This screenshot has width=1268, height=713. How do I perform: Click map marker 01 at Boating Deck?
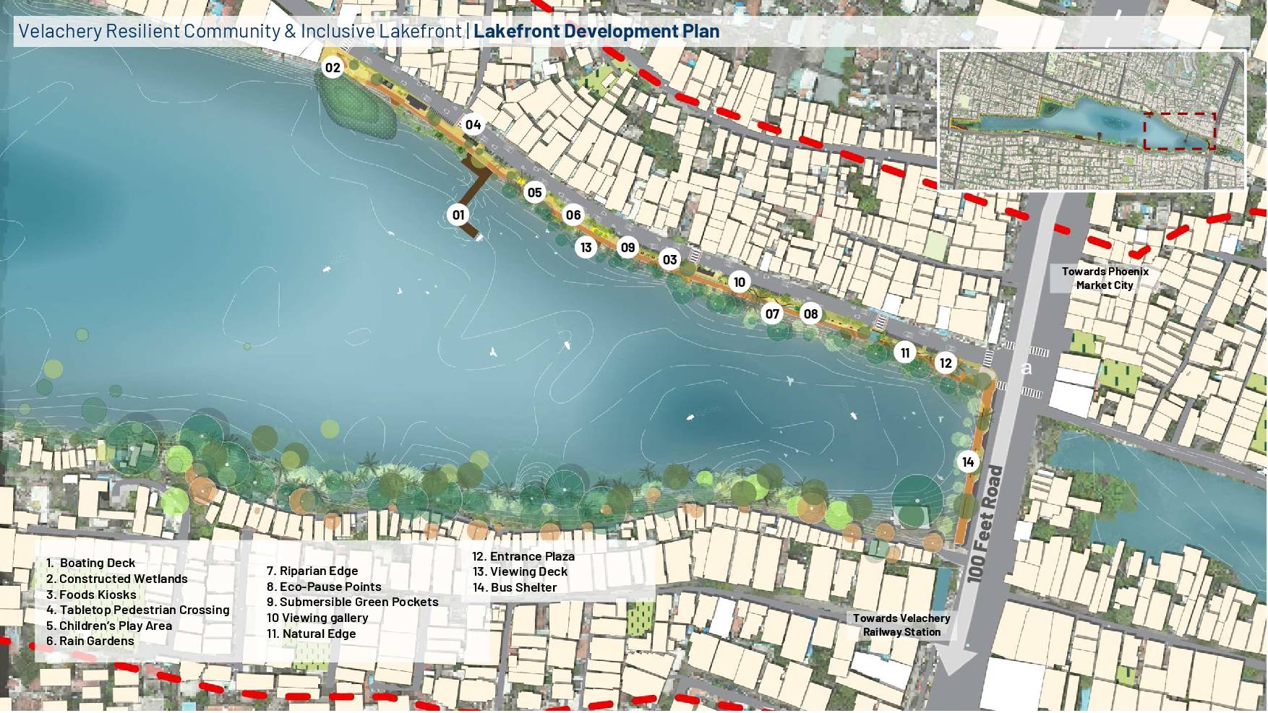point(458,215)
